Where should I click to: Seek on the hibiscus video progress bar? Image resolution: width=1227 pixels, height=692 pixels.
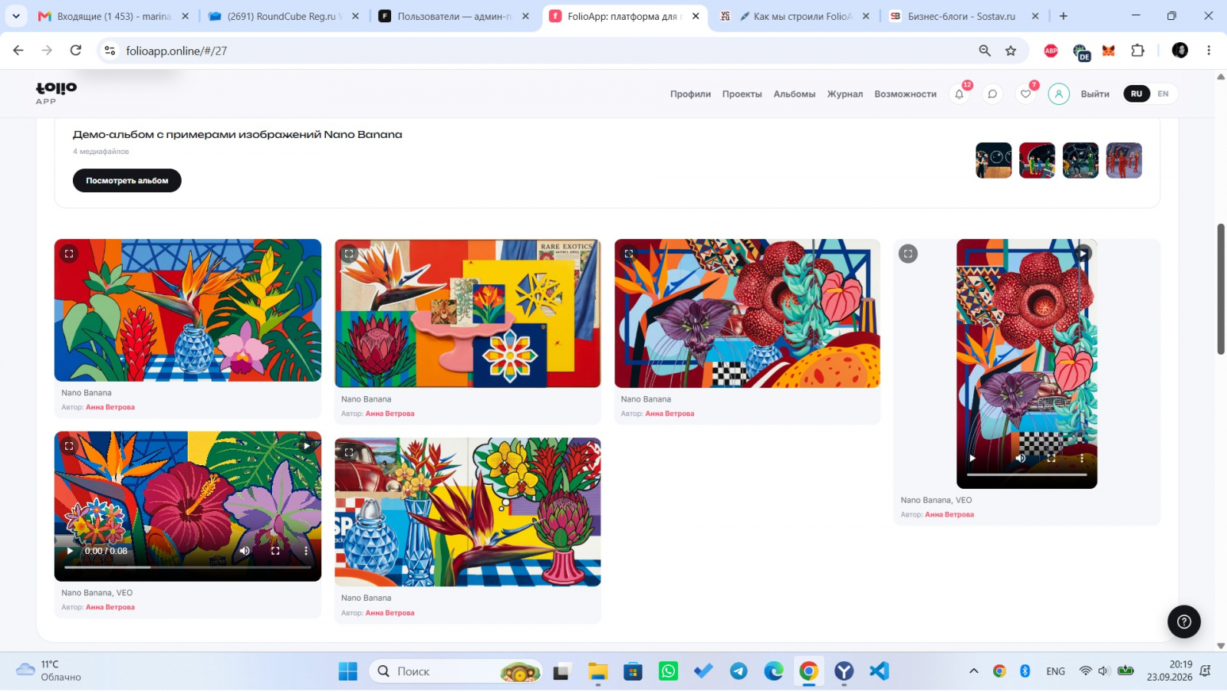[188, 567]
